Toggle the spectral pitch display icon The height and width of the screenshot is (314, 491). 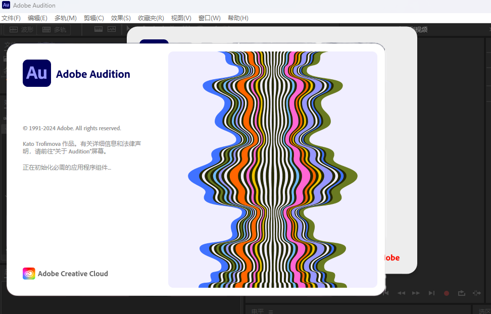111,29
